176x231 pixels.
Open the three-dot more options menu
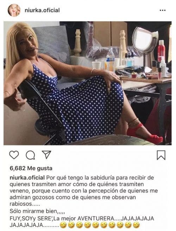point(163,10)
